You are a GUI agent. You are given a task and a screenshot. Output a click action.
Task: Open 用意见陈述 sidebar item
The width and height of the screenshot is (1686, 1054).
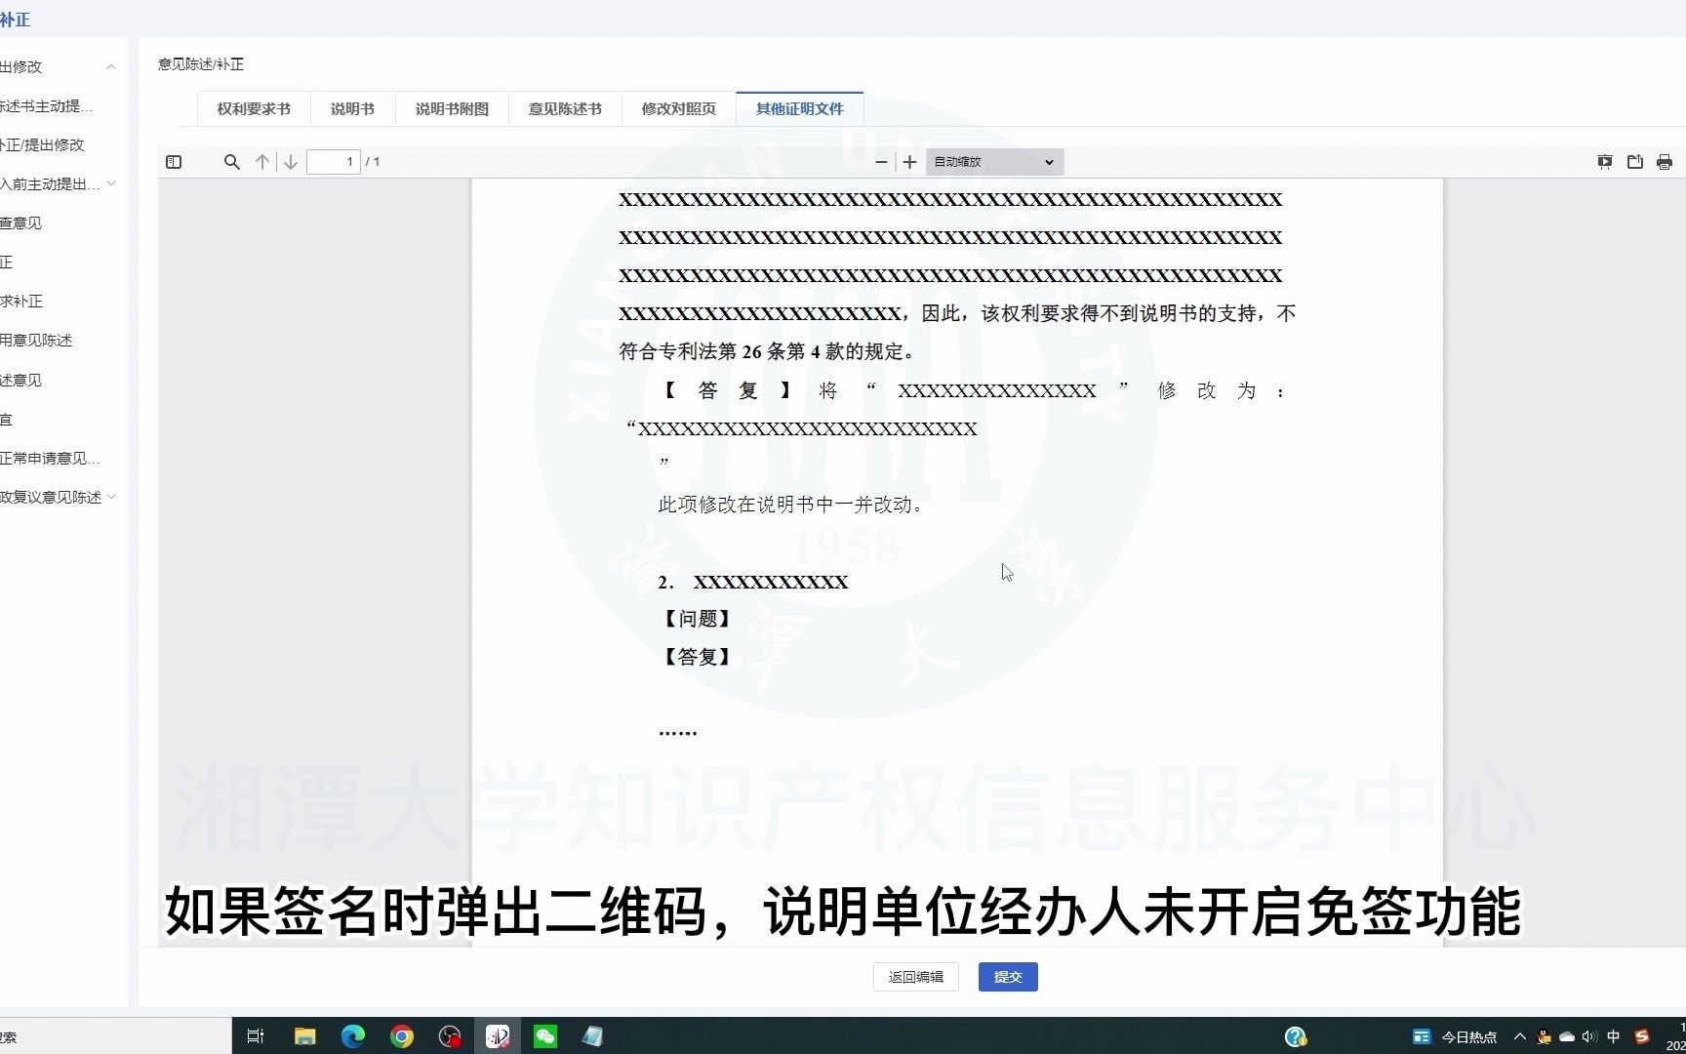[x=36, y=340]
